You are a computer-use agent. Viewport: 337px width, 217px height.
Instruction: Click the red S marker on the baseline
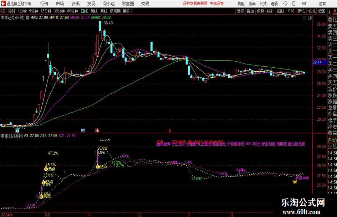(x=170, y=131)
